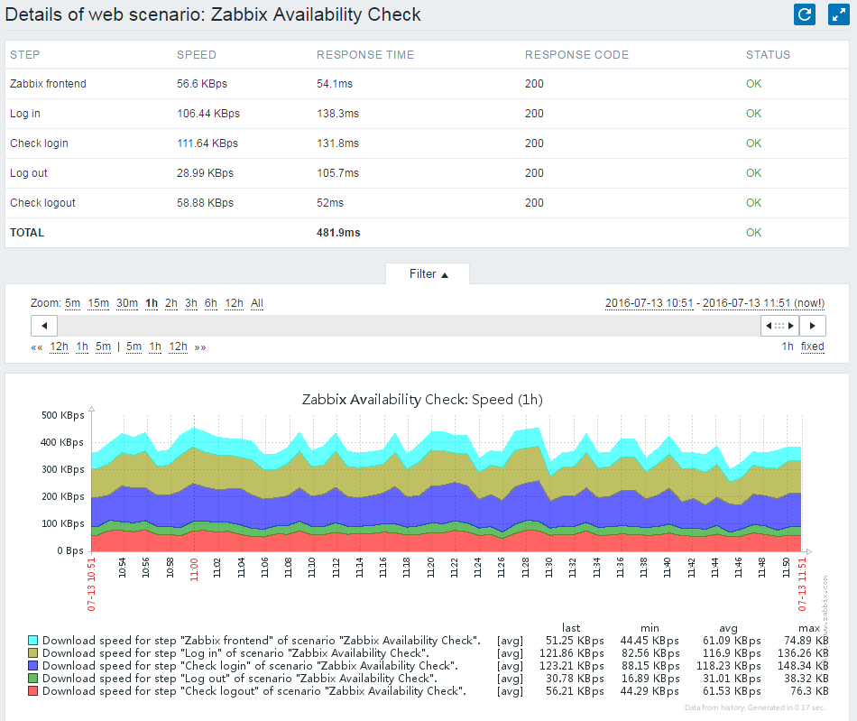Jump back with «« link
Viewport: 857px width, 721px height.
37,347
